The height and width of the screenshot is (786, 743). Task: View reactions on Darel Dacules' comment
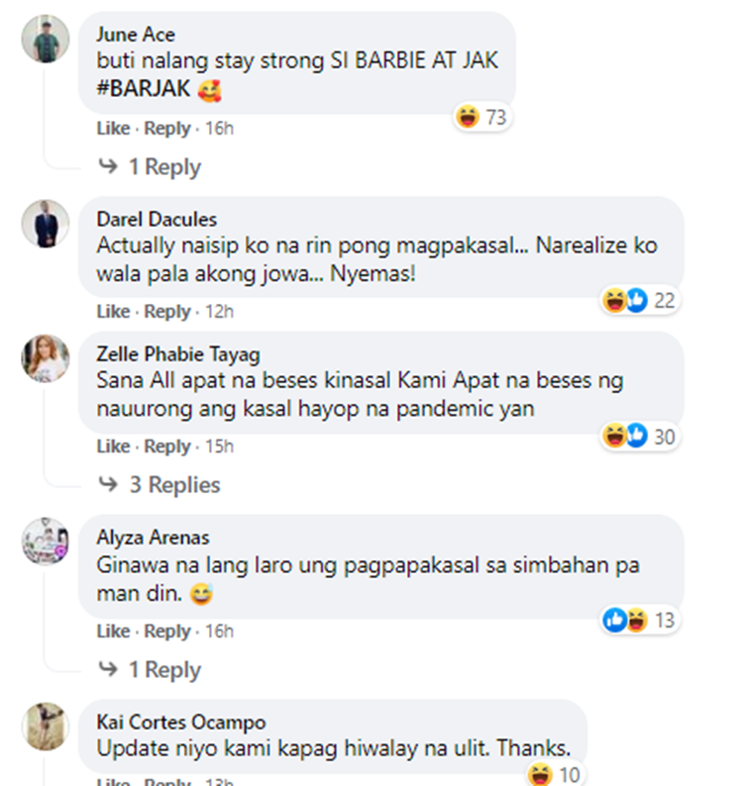point(640,300)
